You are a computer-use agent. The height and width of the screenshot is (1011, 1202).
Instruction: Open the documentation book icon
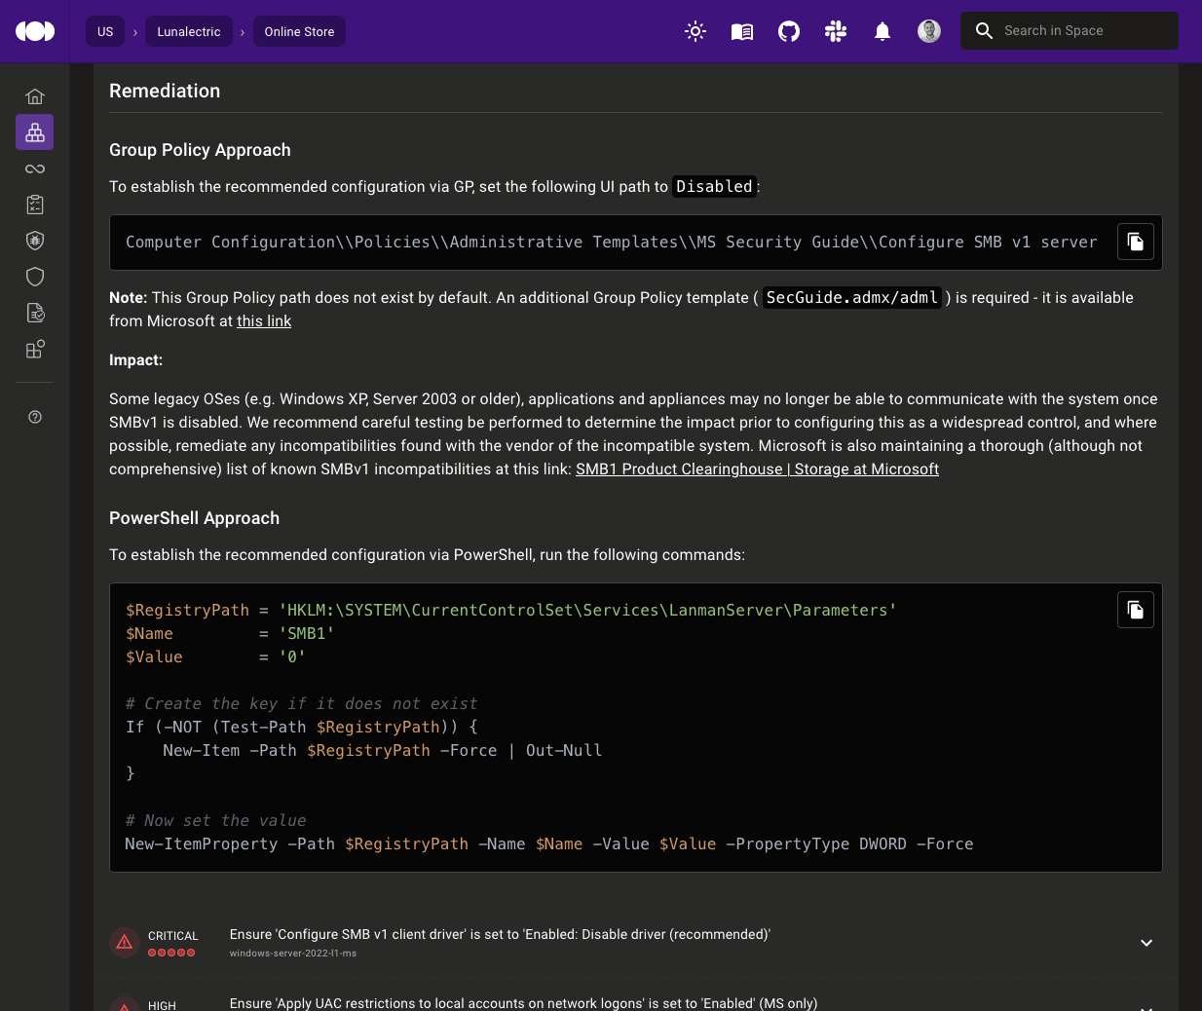(742, 31)
